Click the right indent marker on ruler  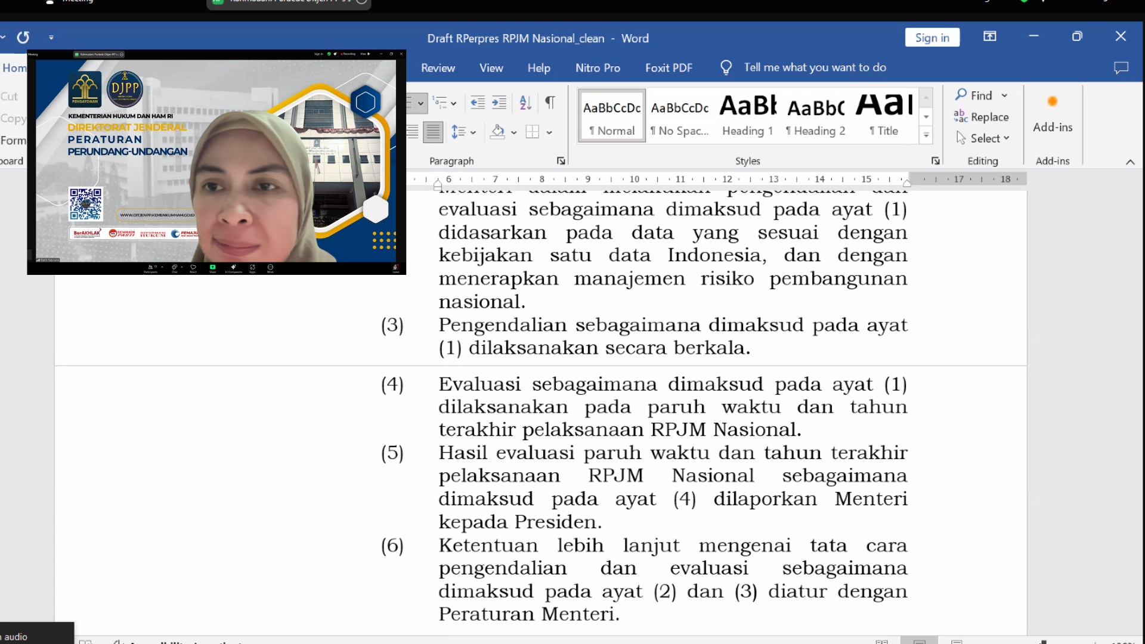pyautogui.click(x=907, y=183)
